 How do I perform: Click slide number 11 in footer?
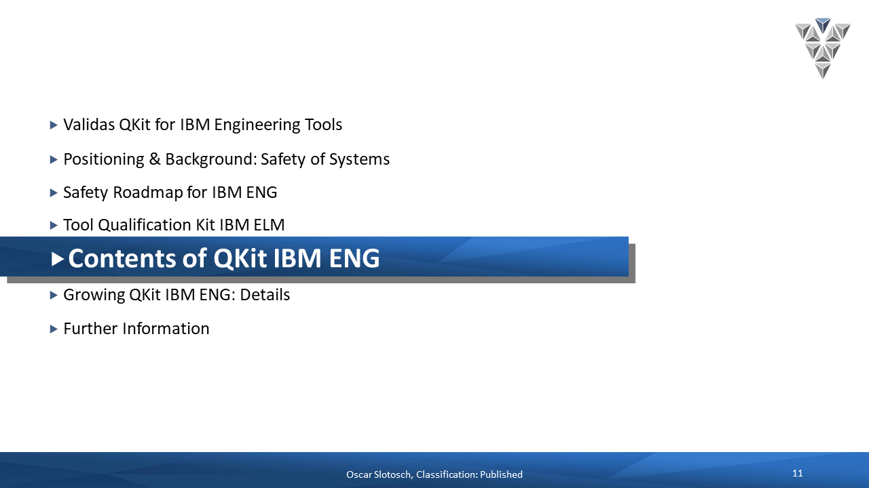point(798,473)
